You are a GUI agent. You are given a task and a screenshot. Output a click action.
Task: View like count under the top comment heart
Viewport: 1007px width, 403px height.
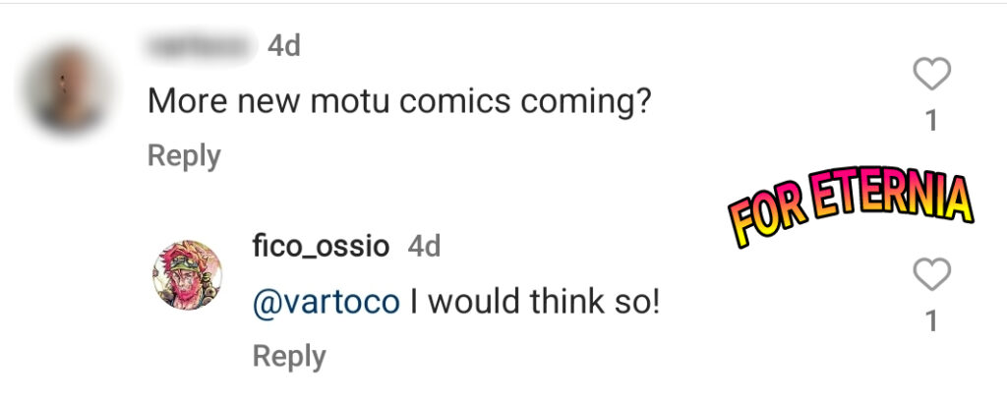[x=931, y=120]
